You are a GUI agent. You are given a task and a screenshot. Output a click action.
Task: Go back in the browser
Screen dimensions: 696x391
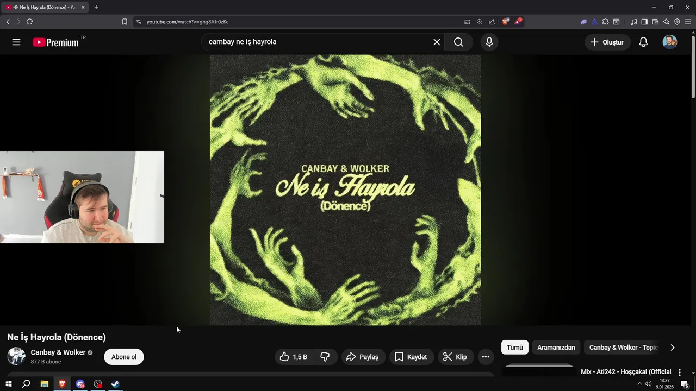point(8,22)
